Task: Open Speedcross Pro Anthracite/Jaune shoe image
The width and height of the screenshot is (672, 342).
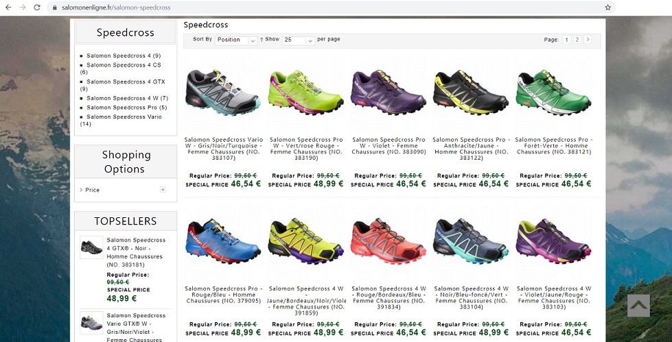Action: 471,93
